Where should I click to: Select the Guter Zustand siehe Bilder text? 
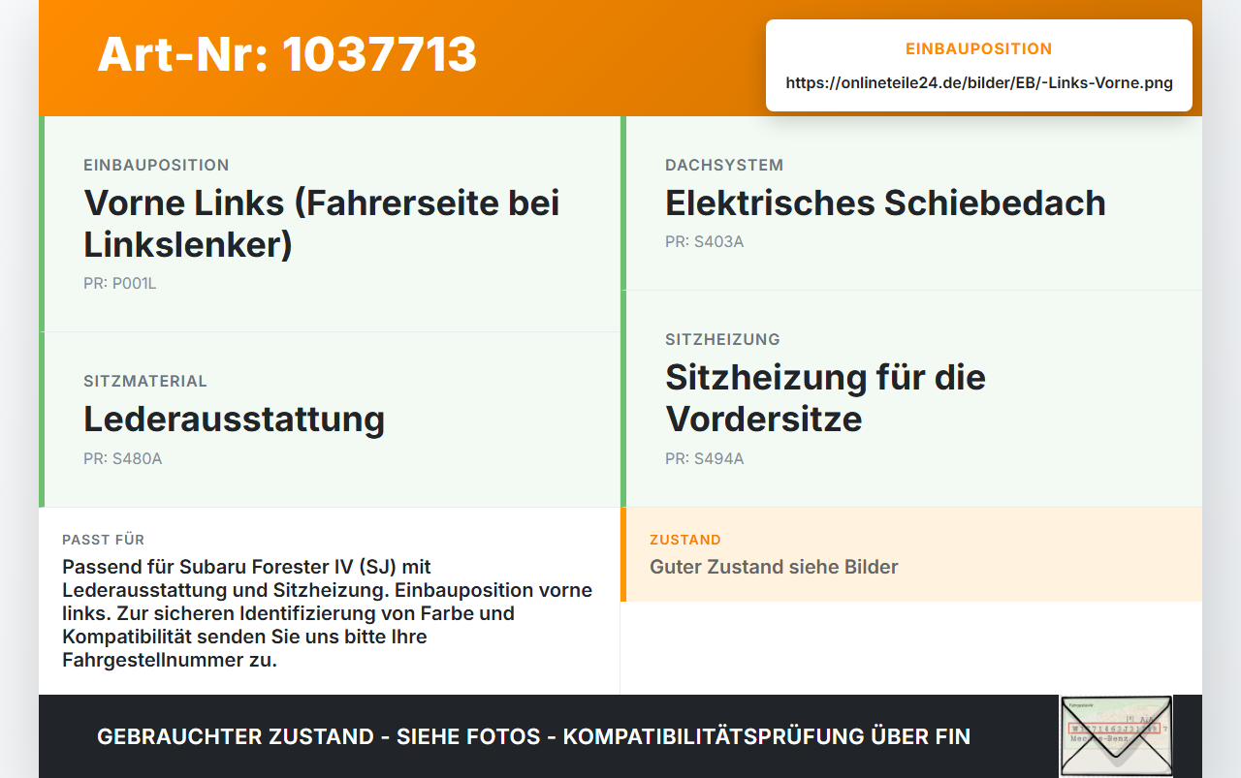[x=774, y=567]
